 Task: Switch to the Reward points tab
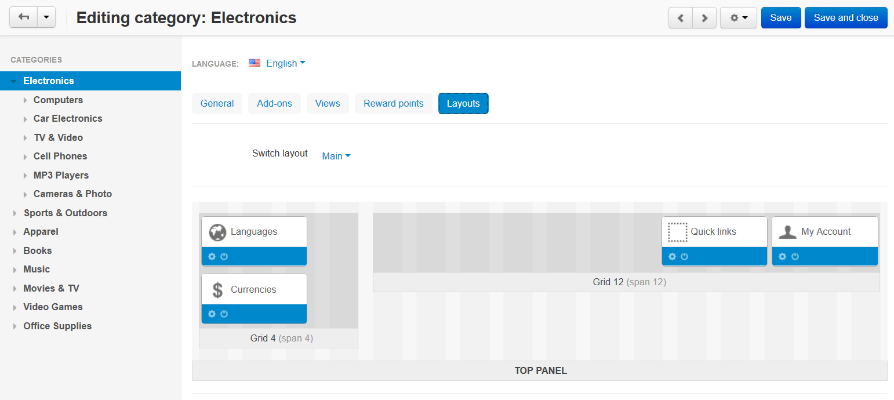coord(394,103)
